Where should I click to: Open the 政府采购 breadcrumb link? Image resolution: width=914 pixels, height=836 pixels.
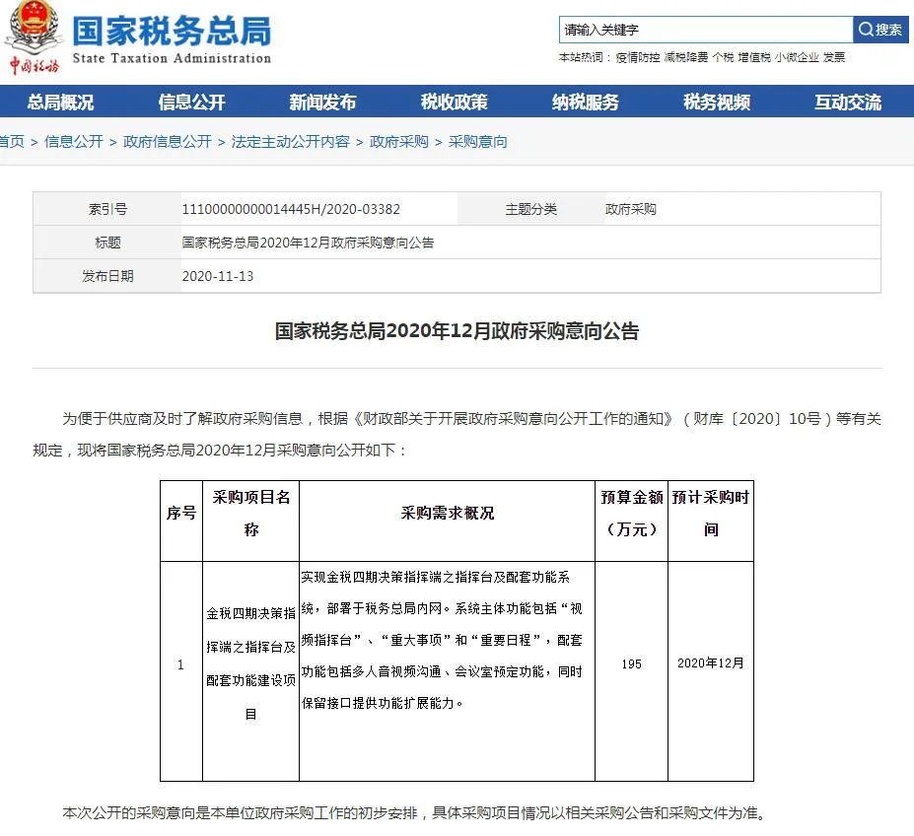(398, 142)
